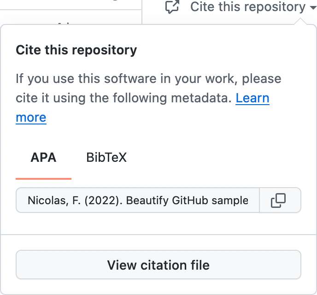The width and height of the screenshot is (317, 295).
Task: Click the word "Learn" in the link
Action: point(252,98)
